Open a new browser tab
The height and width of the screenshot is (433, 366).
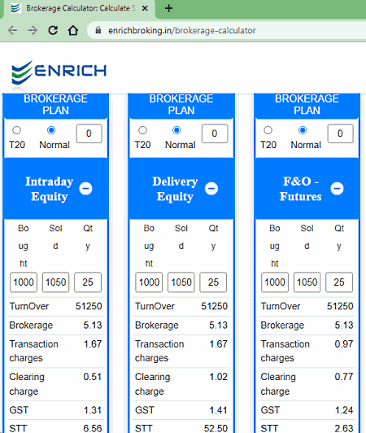pos(168,8)
